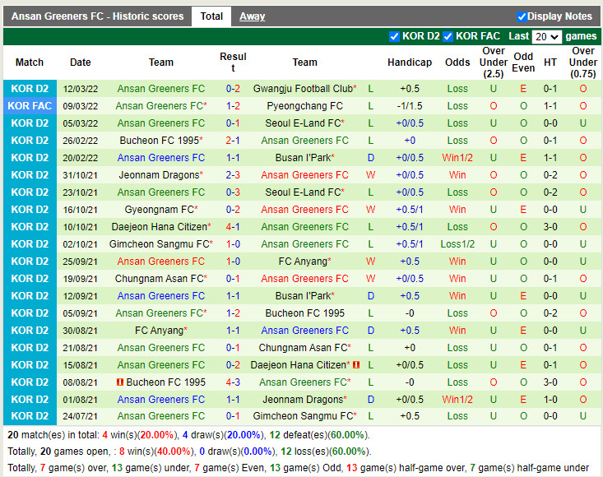Switch to the Away tab
Image resolution: width=603 pixels, height=477 pixels.
click(x=252, y=16)
